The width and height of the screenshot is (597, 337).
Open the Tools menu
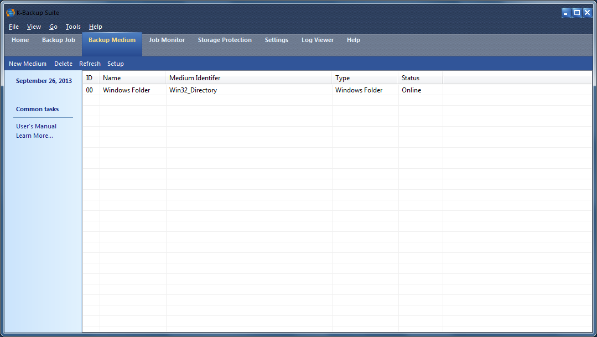tap(73, 27)
